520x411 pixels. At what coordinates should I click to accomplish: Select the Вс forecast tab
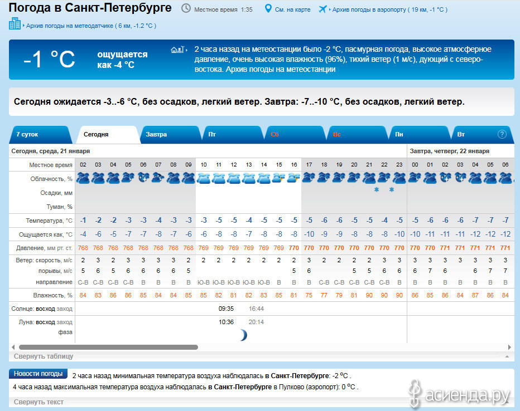337,135
